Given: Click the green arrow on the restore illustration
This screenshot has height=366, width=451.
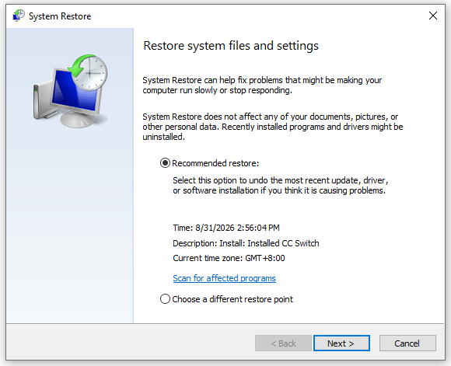Looking at the screenshot, I should 79,66.
